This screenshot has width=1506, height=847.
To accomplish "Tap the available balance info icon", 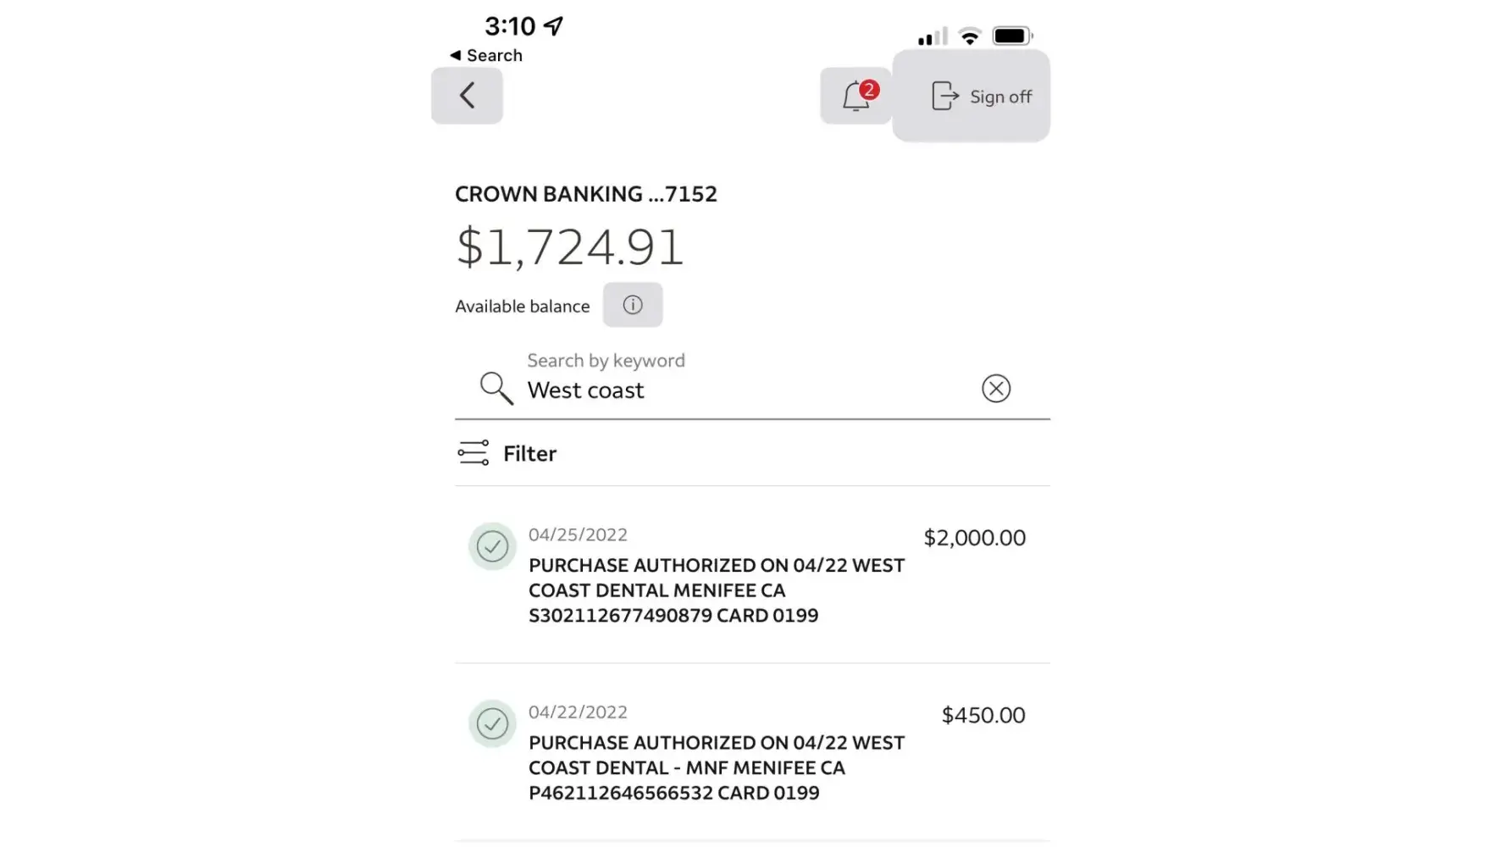I will (633, 305).
